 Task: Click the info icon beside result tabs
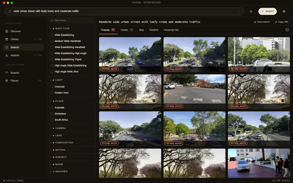click(x=287, y=30)
